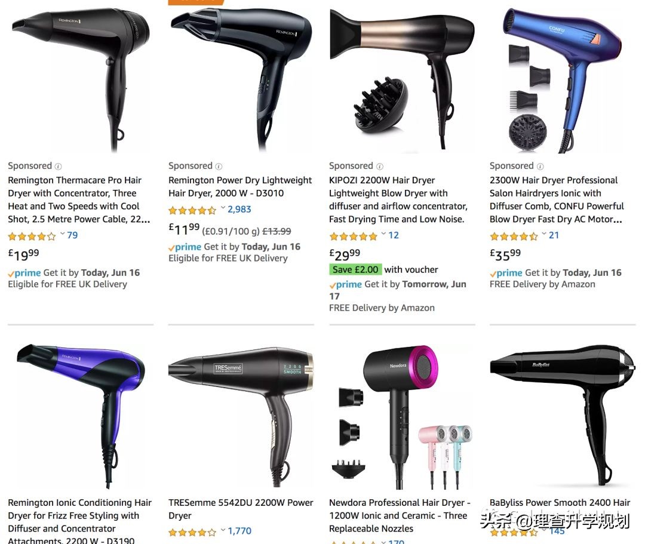Image resolution: width=645 pixels, height=544 pixels.
Task: Click the Sponsored info icon under the CONFU dryer
Action: pos(540,167)
